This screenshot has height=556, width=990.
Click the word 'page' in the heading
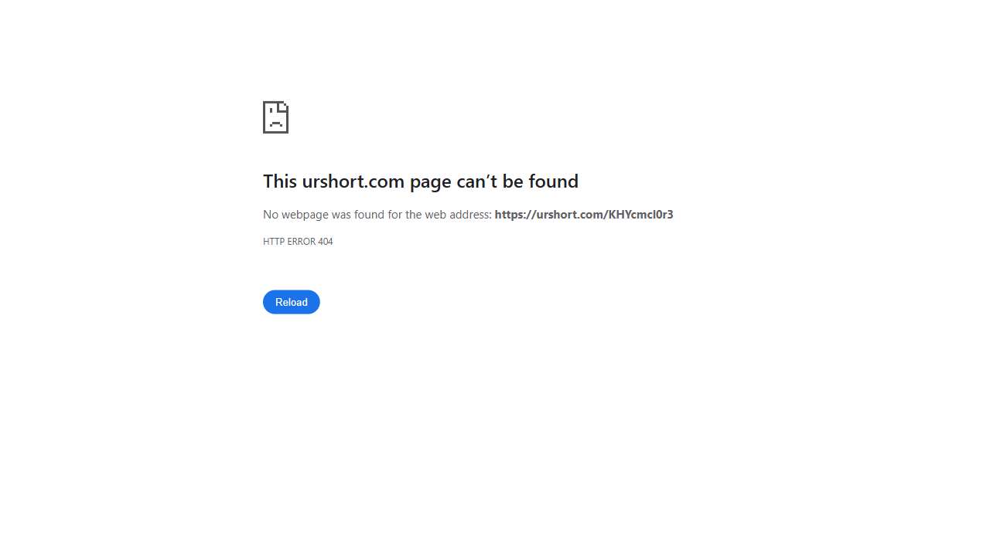tap(431, 182)
